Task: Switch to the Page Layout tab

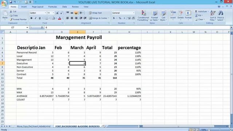Action: pyautogui.click(x=37, y=7)
